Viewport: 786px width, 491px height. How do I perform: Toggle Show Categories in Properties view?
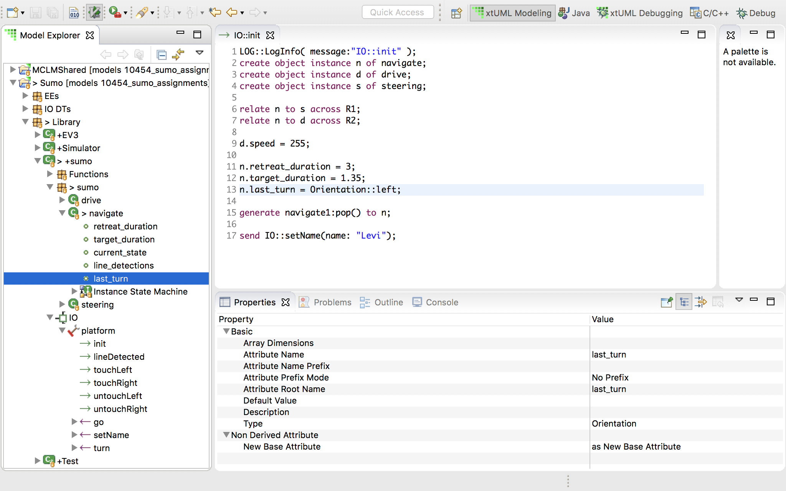(x=684, y=302)
